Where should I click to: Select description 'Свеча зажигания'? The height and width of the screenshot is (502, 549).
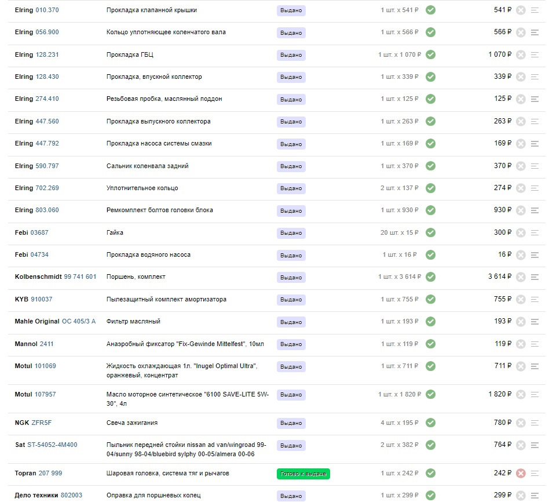tap(132, 423)
